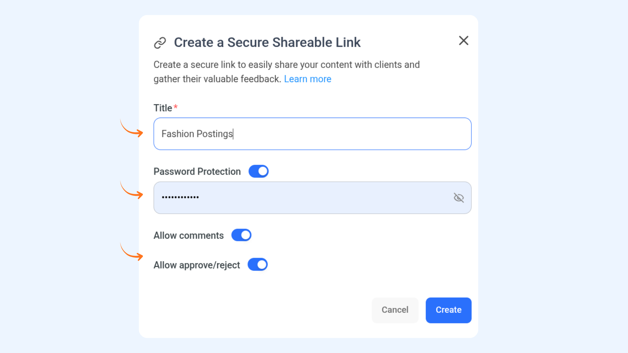Viewport: 628px width, 353px height.
Task: Disable the Password Protection toggle
Action: click(x=258, y=171)
